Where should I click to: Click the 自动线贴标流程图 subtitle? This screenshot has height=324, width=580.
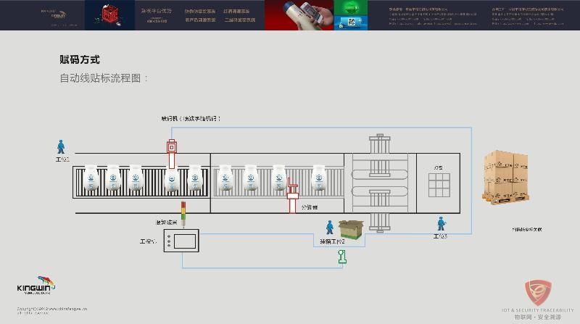[104, 78]
